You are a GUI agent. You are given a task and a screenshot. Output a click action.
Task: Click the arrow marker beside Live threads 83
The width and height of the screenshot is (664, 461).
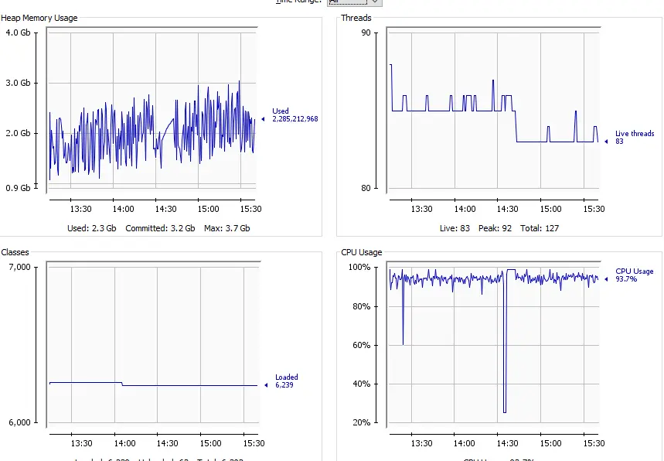pyautogui.click(x=606, y=142)
